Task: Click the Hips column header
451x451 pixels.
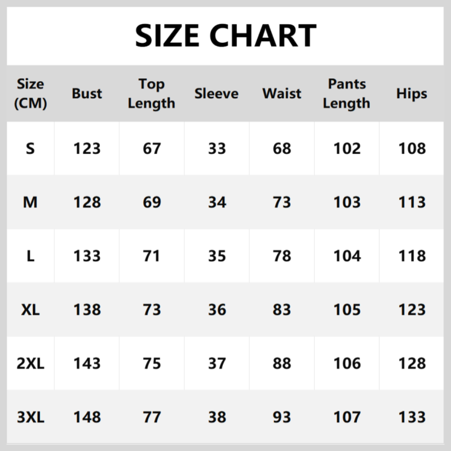Action: [412, 94]
